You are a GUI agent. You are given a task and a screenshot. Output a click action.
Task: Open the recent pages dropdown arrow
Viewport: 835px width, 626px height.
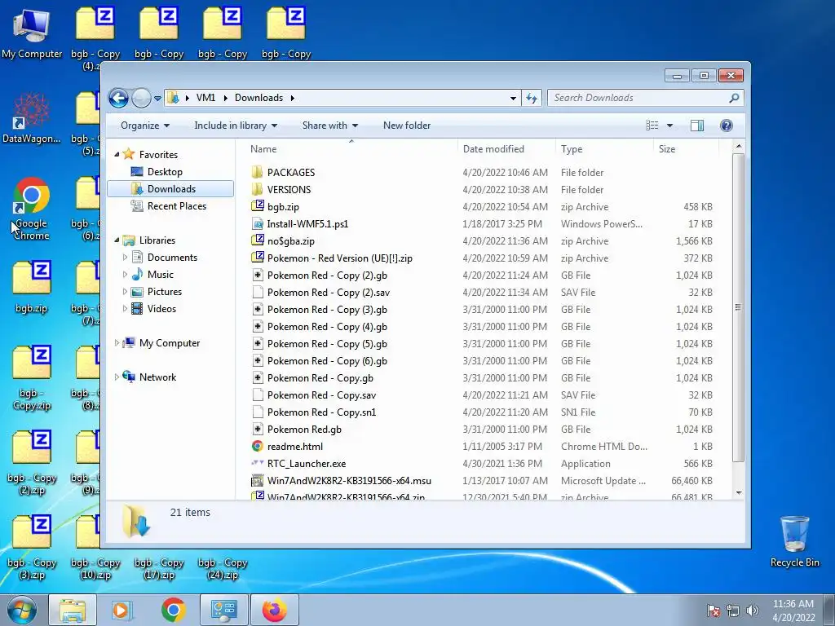click(x=157, y=99)
